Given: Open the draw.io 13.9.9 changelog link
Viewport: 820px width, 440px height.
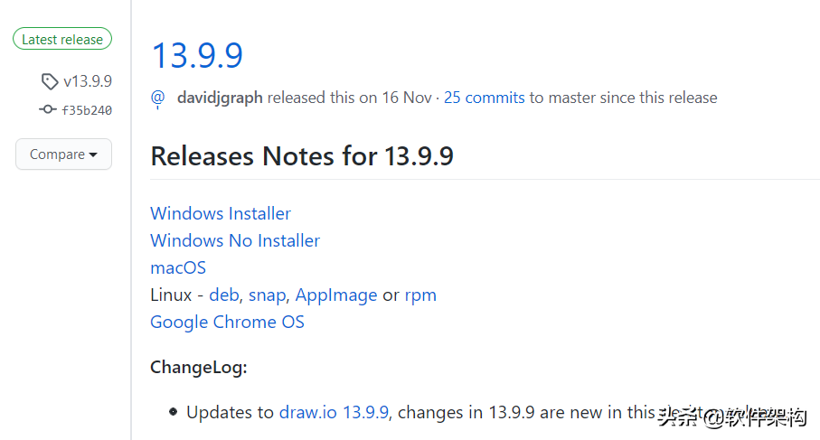Looking at the screenshot, I should tap(334, 412).
